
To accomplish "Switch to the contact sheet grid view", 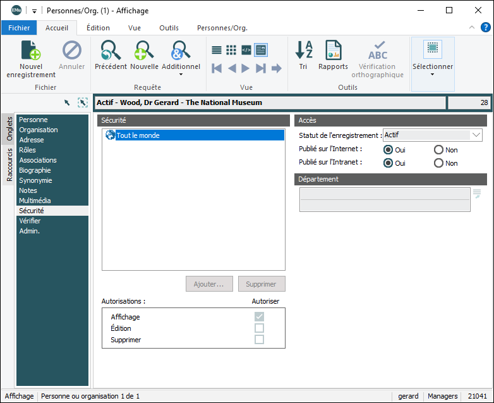I will point(231,50).
